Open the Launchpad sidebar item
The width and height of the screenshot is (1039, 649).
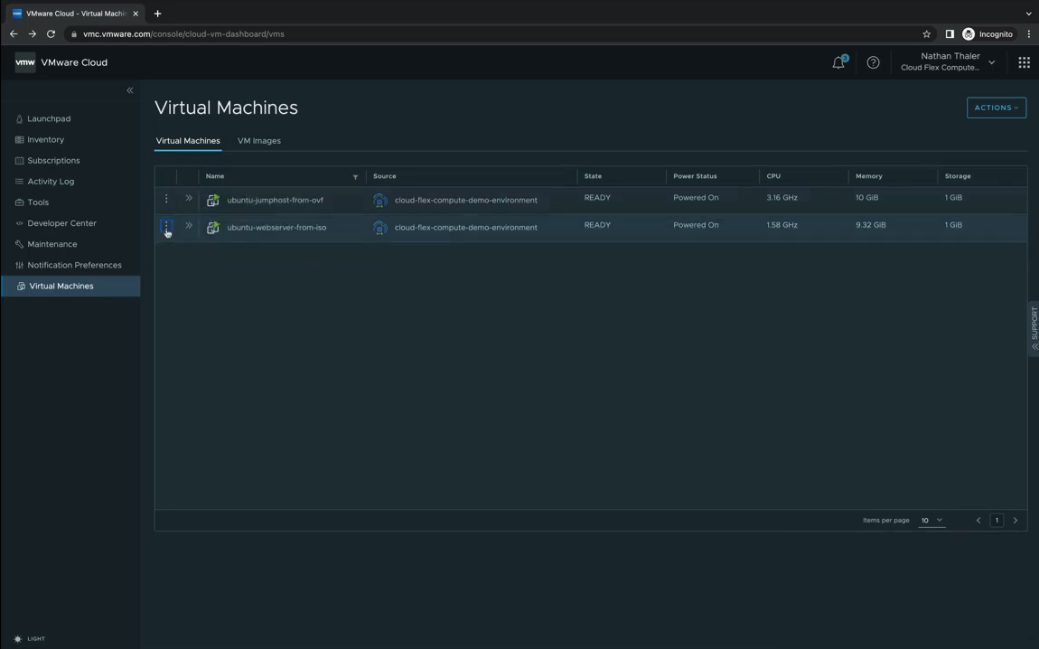[x=49, y=118]
